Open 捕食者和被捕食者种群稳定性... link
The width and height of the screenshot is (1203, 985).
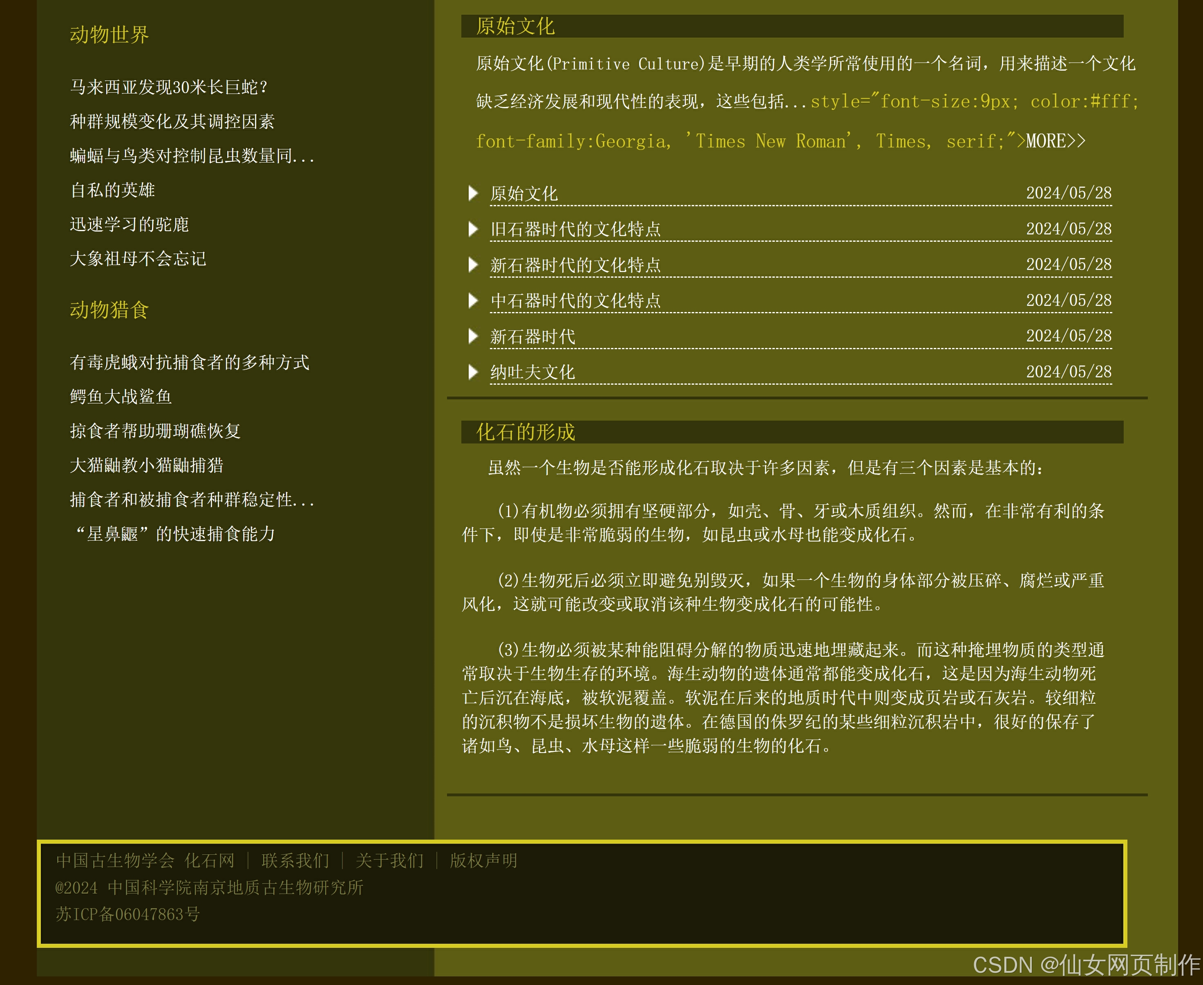coord(192,499)
